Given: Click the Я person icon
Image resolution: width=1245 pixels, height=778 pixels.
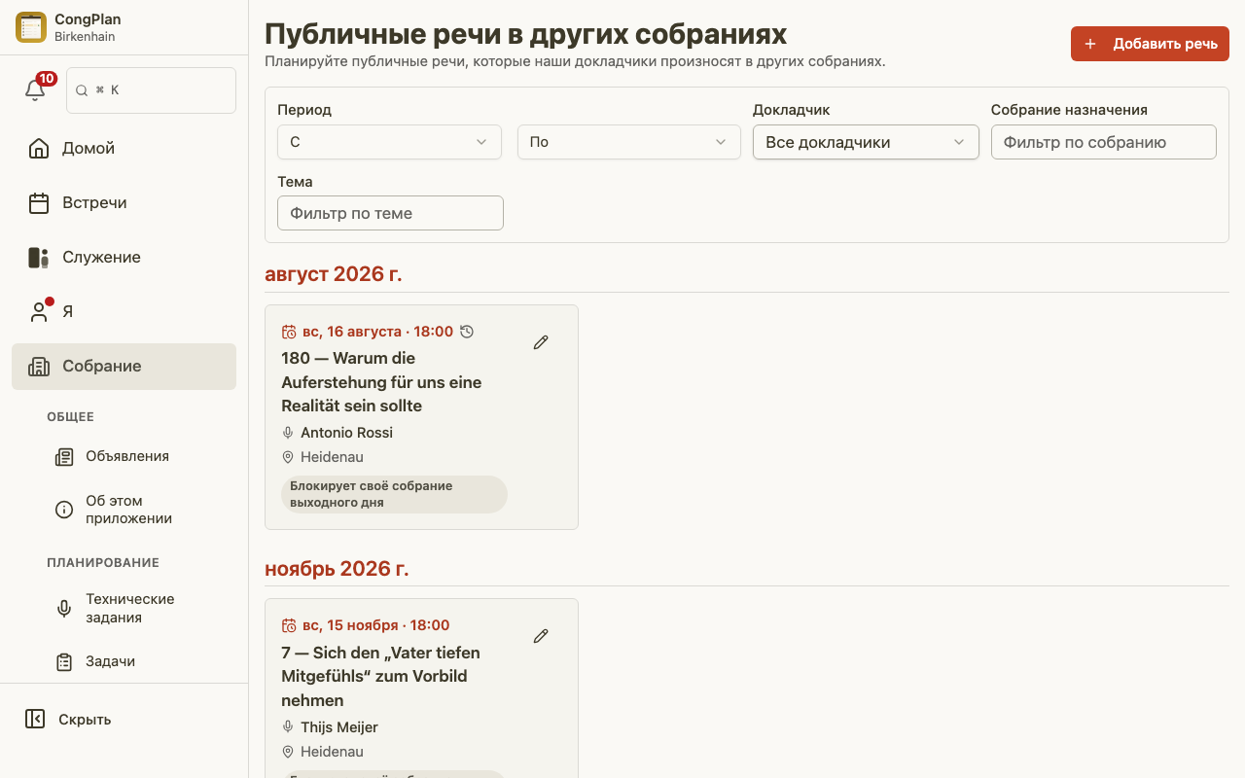Looking at the screenshot, I should [39, 311].
